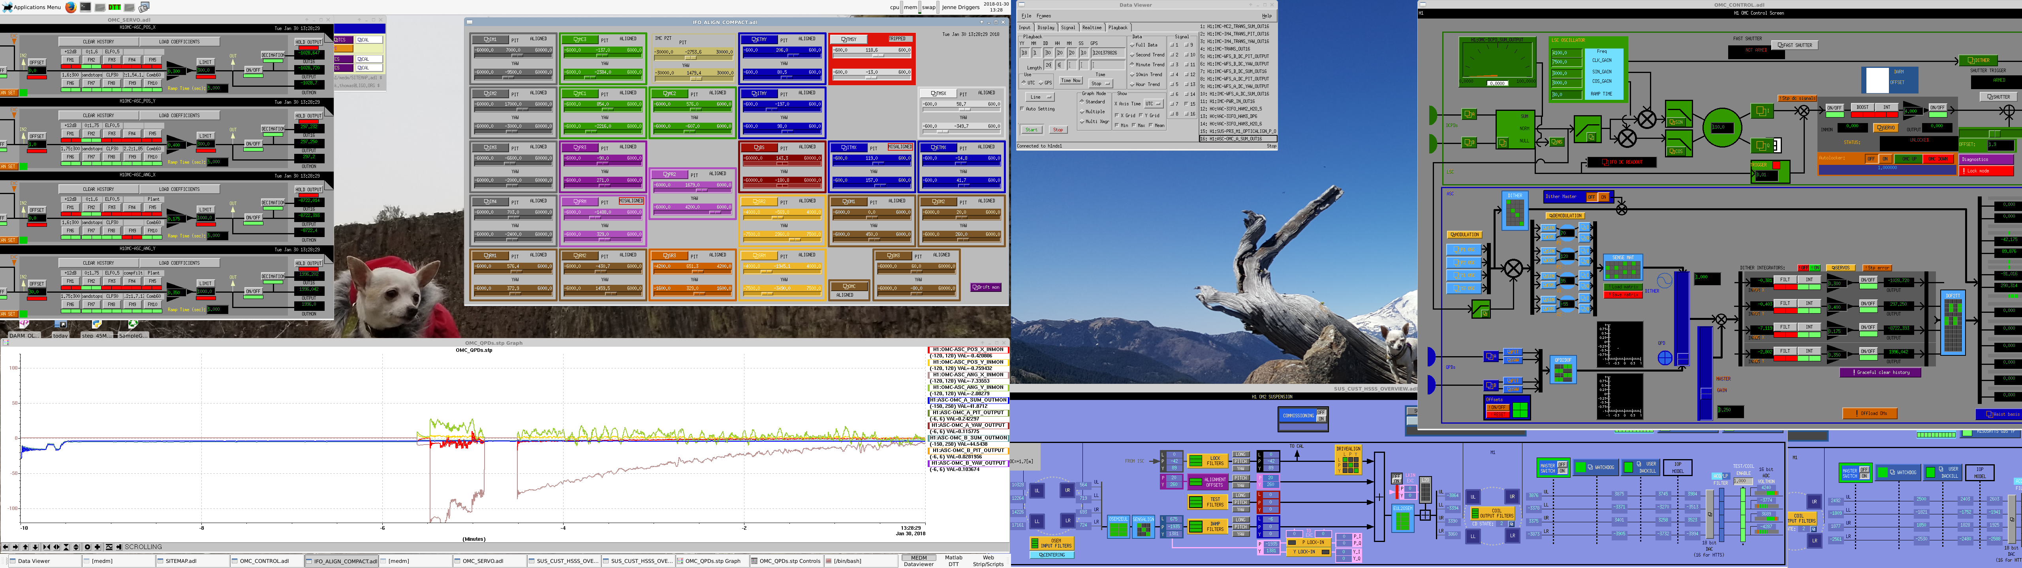Open the Time Stop dropdown in Playback
This screenshot has height=568, width=2022.
1101,84
